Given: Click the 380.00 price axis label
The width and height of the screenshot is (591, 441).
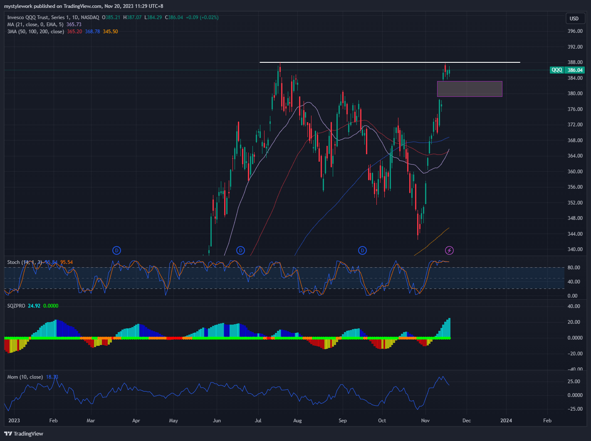Looking at the screenshot, I should coord(575,94).
